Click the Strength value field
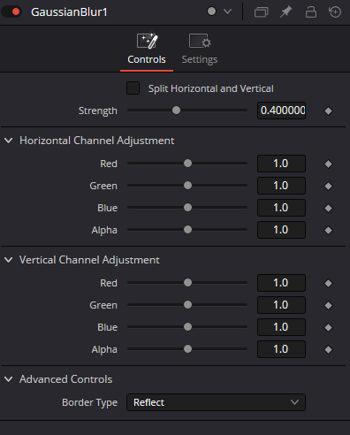This screenshot has height=435, width=350. (281, 111)
